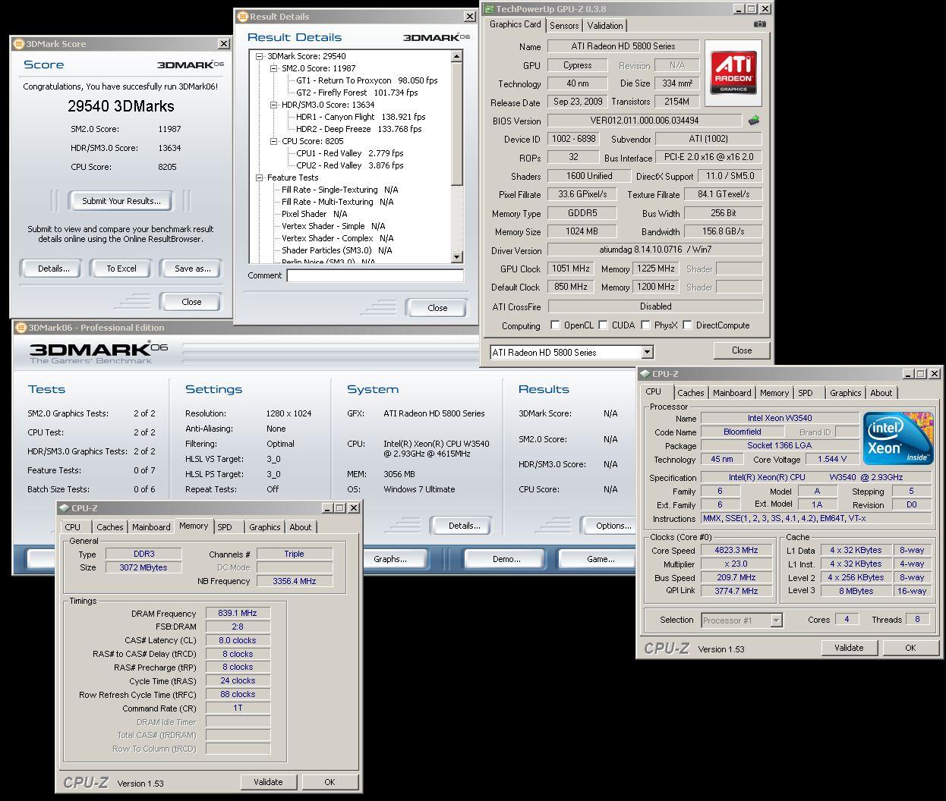Viewport: 946px width, 801px height.
Task: Select CPU2 - Red Valley row
Action: click(349, 165)
